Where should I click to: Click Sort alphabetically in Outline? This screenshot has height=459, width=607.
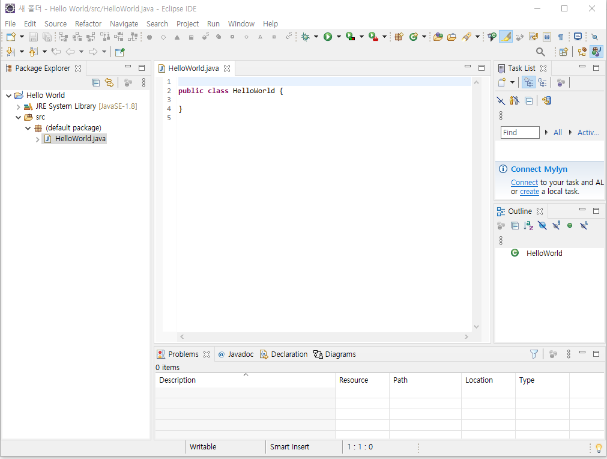click(x=528, y=225)
